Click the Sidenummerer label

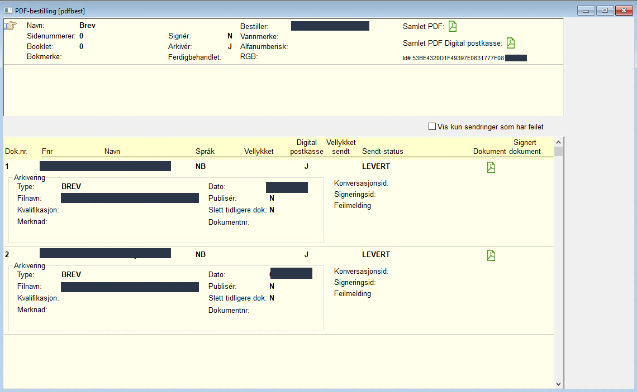[x=51, y=36]
